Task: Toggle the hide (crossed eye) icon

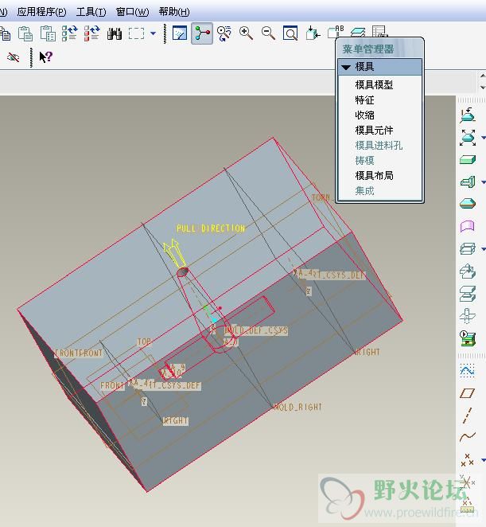Action: 13,57
